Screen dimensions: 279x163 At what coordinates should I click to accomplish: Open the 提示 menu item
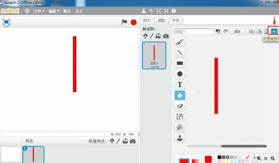pyautogui.click(x=67, y=11)
